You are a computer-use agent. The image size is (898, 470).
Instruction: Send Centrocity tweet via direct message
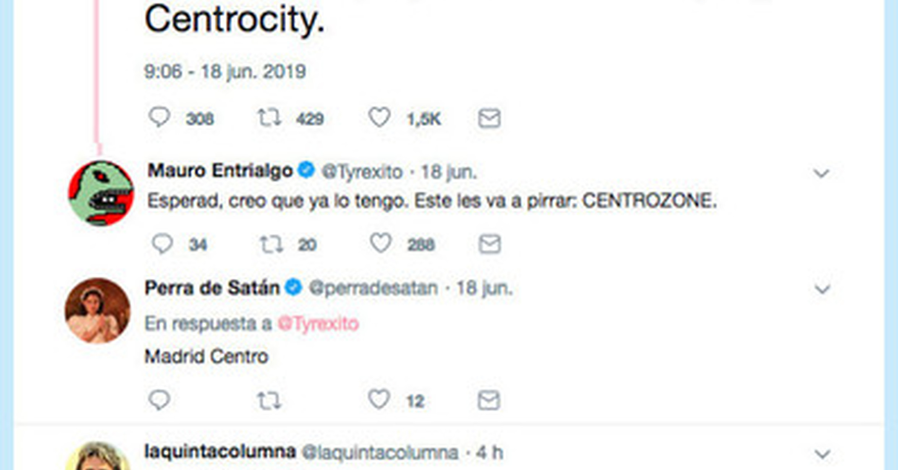pos(489,118)
